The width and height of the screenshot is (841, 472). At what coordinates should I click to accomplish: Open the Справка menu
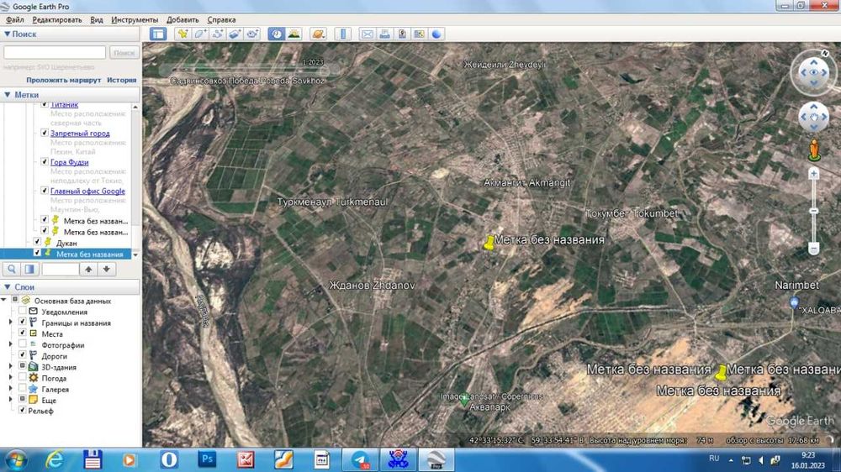(221, 20)
